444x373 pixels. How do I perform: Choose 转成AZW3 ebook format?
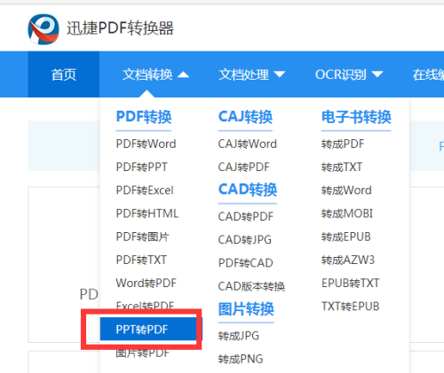click(348, 260)
